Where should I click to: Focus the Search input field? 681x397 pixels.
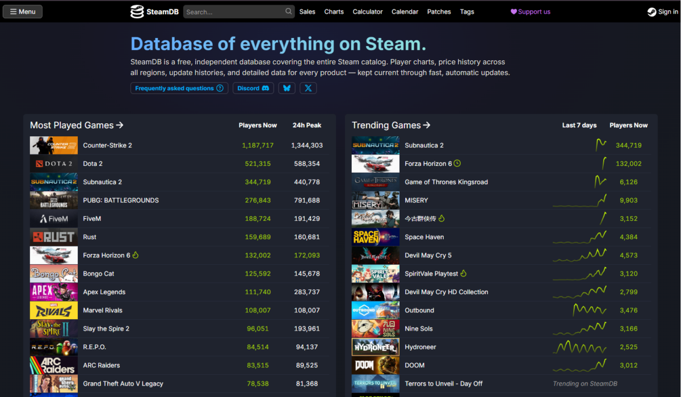pyautogui.click(x=234, y=11)
